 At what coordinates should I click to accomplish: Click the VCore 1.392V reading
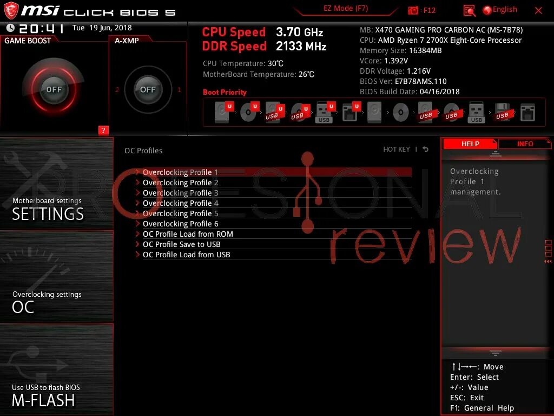[384, 61]
